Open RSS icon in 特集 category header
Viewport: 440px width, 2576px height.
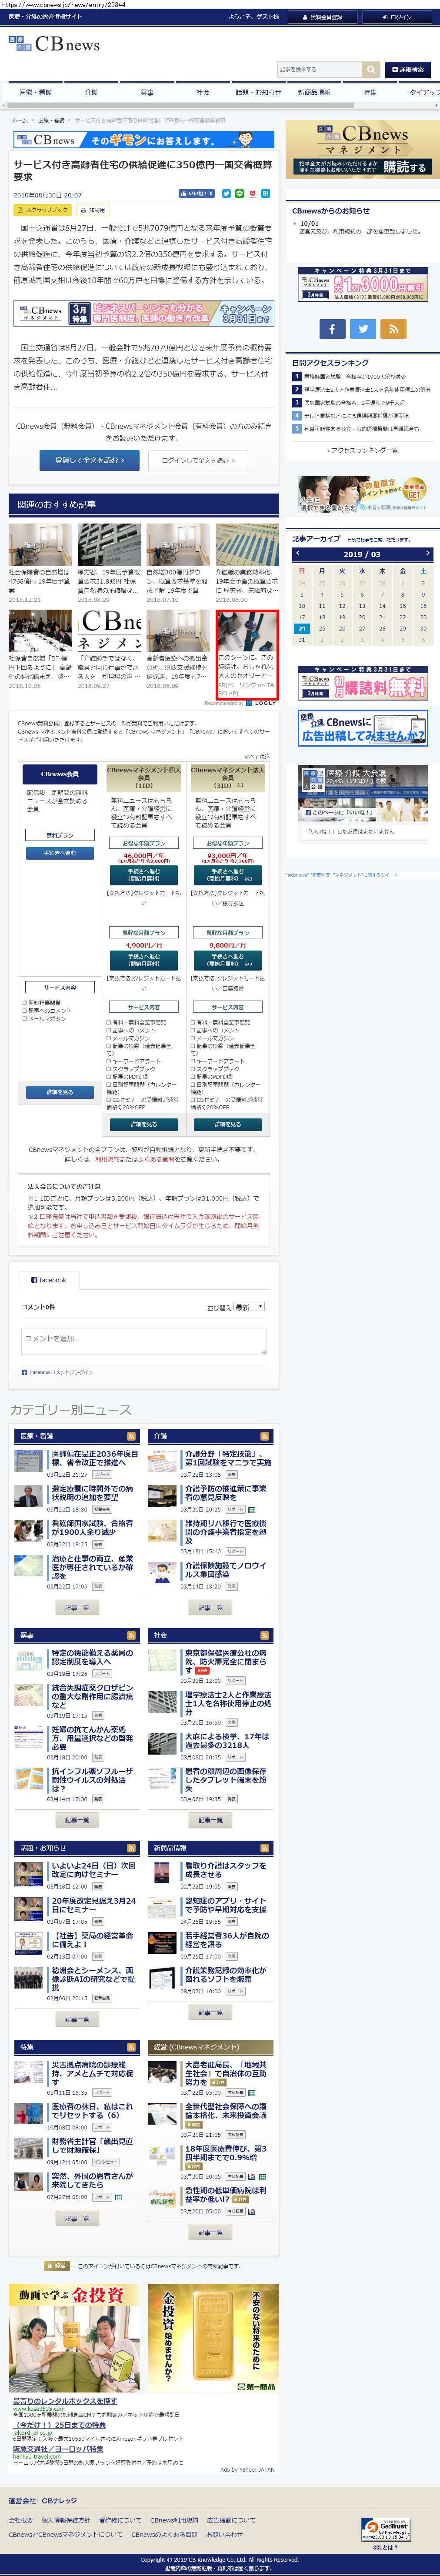[x=131, y=2047]
